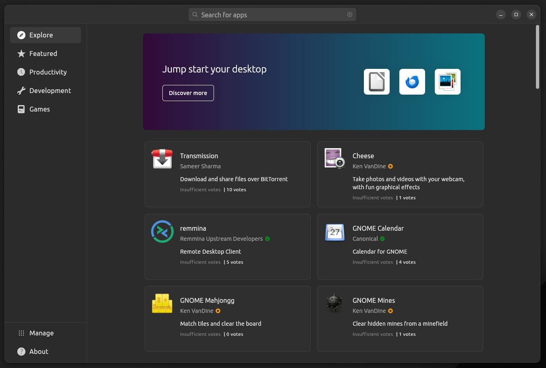Click the GNOME Mahjongg tiles icon
This screenshot has height=368, width=546.
pos(162,303)
